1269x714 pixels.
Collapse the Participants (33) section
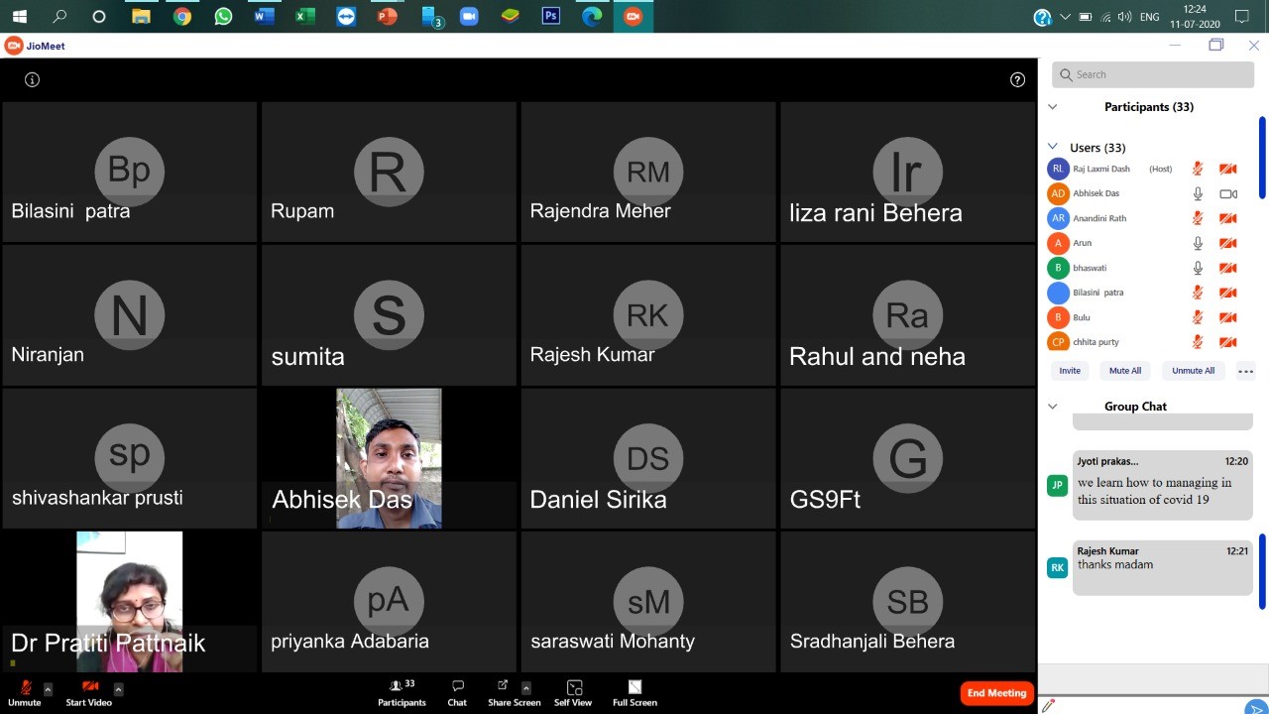pos(1053,107)
